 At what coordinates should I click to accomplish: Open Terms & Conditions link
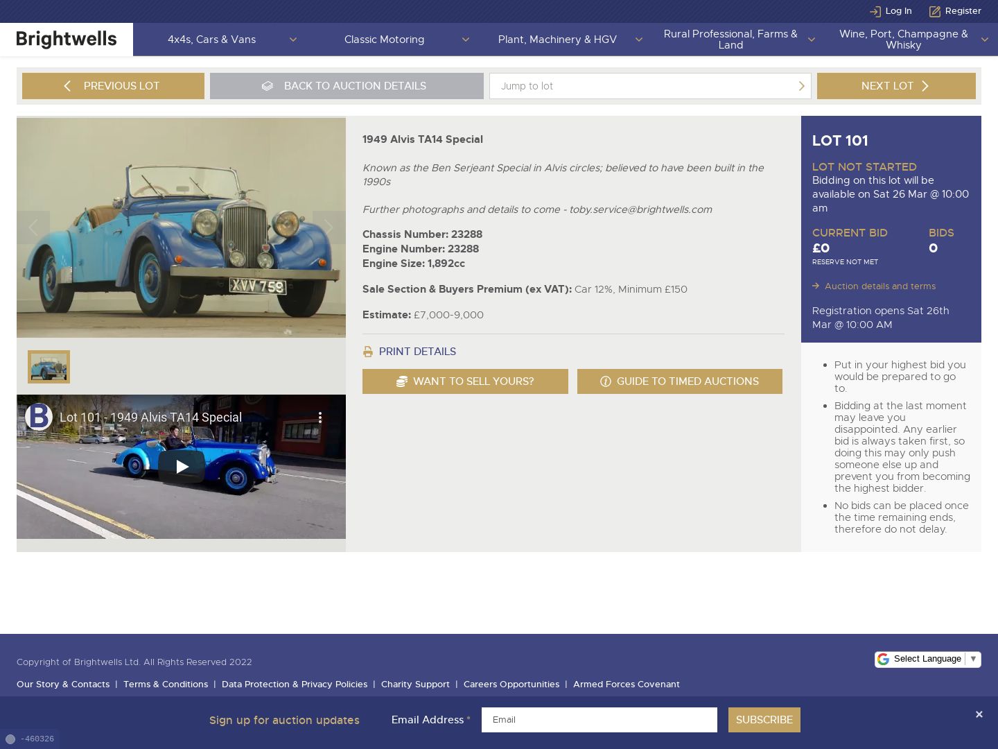click(166, 685)
